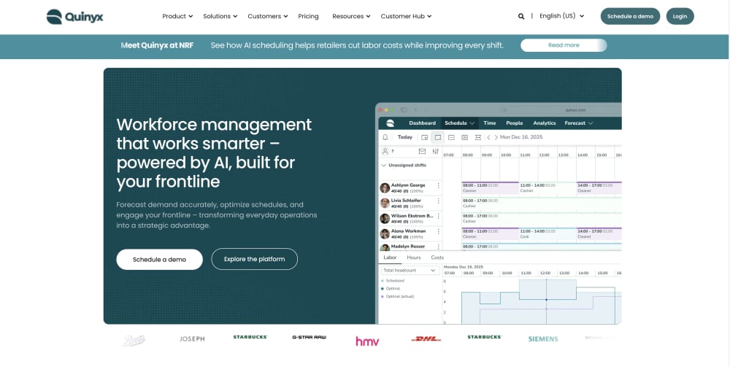Expand the Resources menu
Image resolution: width=730 pixels, height=367 pixels.
pyautogui.click(x=352, y=16)
